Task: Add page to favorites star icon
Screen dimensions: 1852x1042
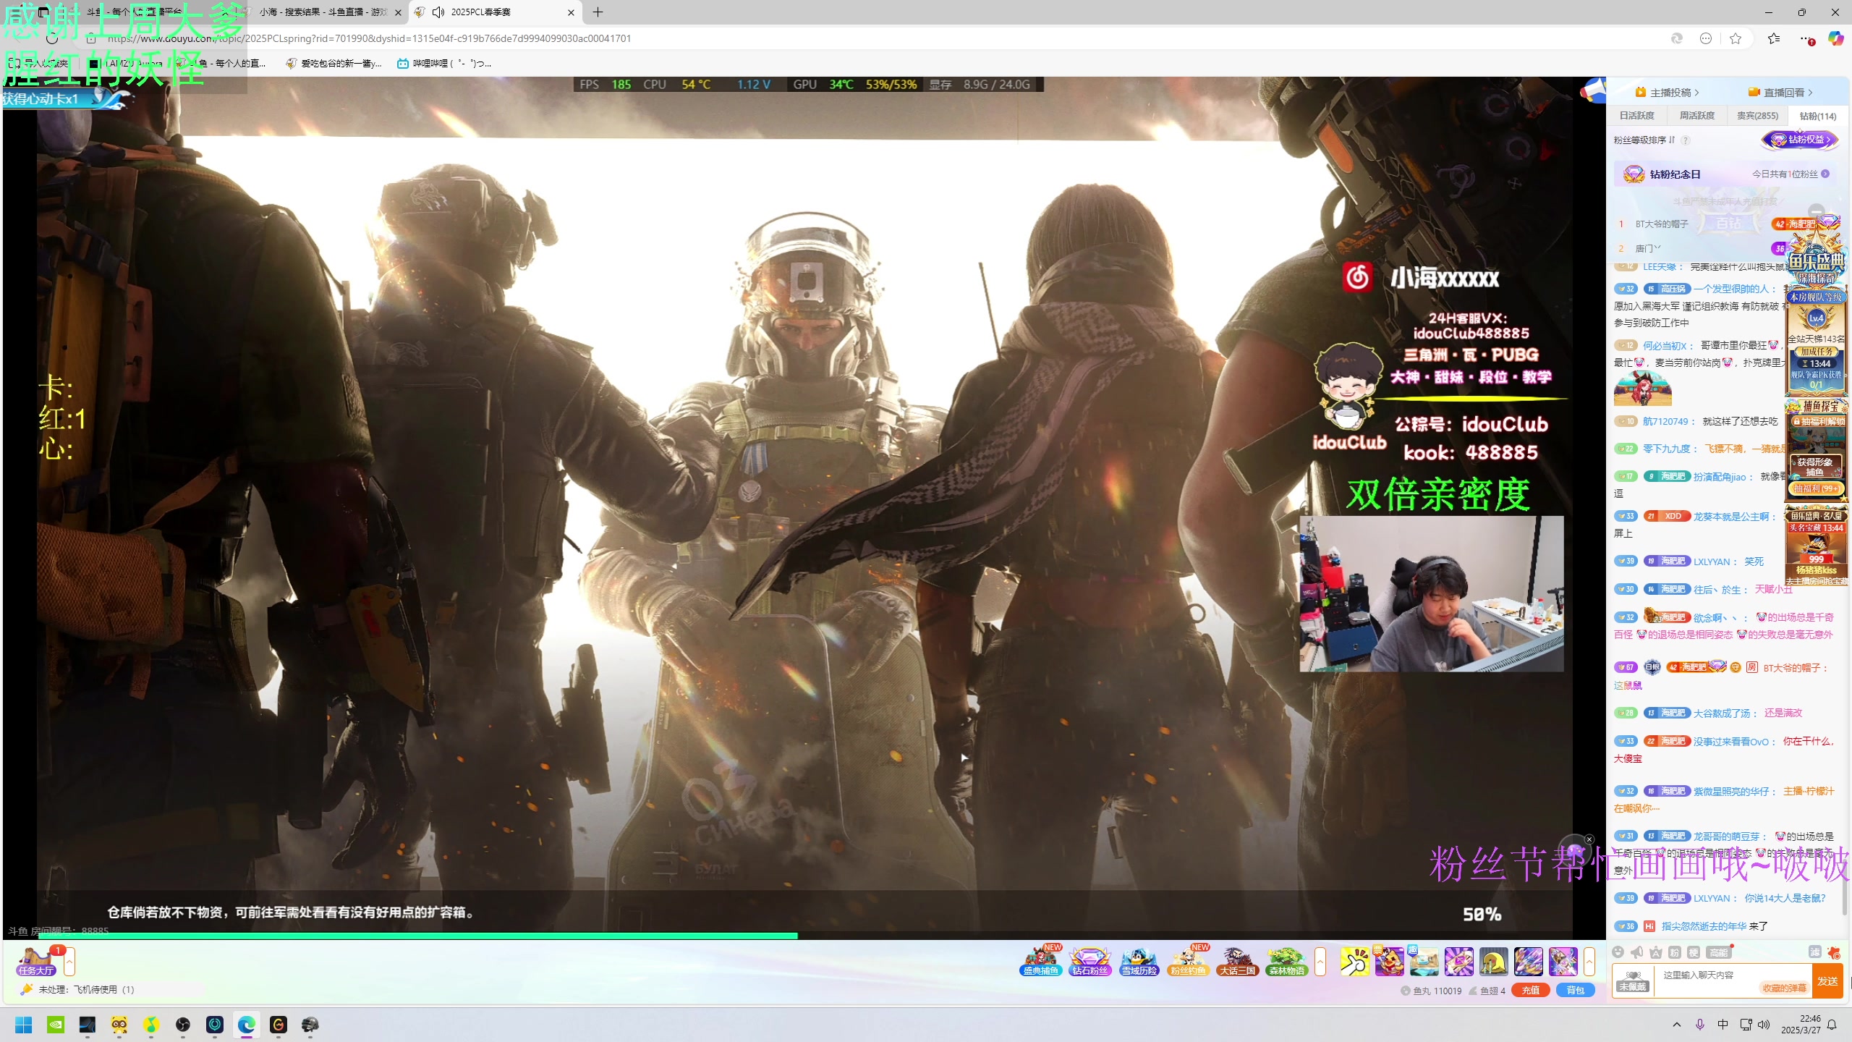Action: click(x=1736, y=38)
